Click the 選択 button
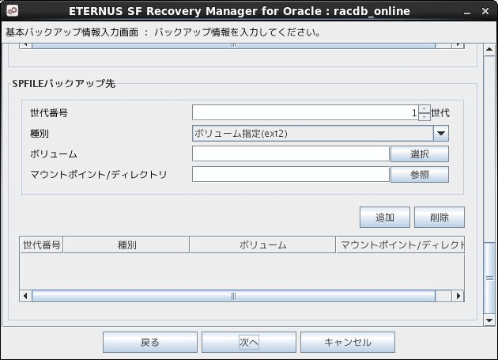 coord(420,154)
